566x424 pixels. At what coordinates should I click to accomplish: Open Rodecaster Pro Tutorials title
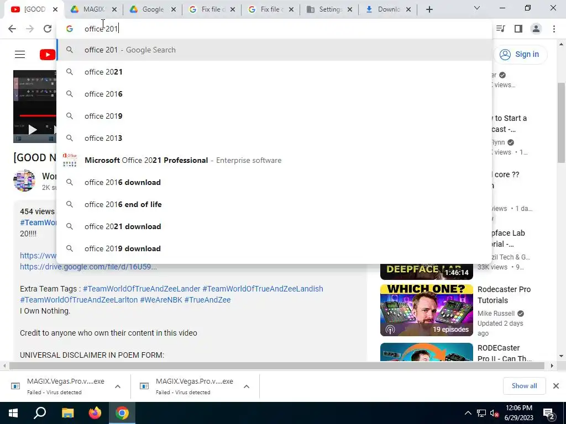pyautogui.click(x=504, y=295)
